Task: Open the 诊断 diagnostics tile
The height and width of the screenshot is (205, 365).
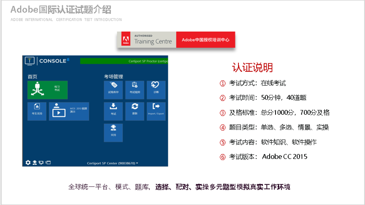Action: [x=156, y=90]
